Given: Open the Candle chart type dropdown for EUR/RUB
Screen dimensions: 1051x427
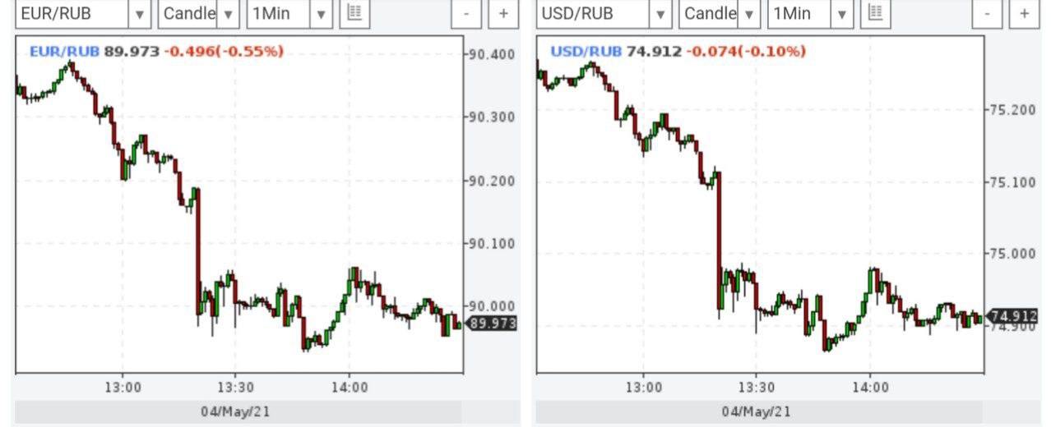Looking at the screenshot, I should point(228,14).
